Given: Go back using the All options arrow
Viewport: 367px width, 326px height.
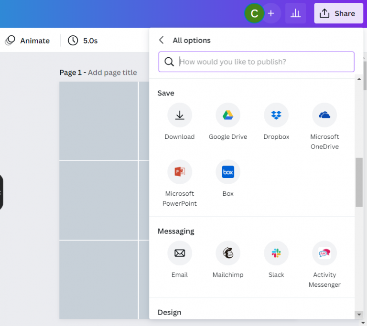Looking at the screenshot, I should click(x=162, y=40).
